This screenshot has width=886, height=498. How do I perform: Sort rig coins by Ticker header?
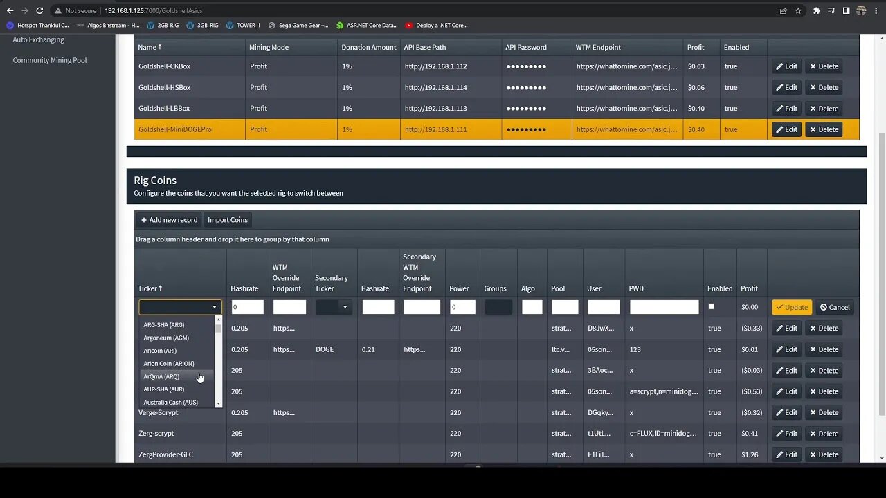coord(150,288)
